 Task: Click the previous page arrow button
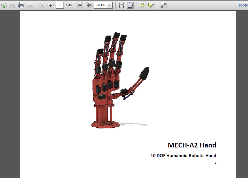point(42,5)
